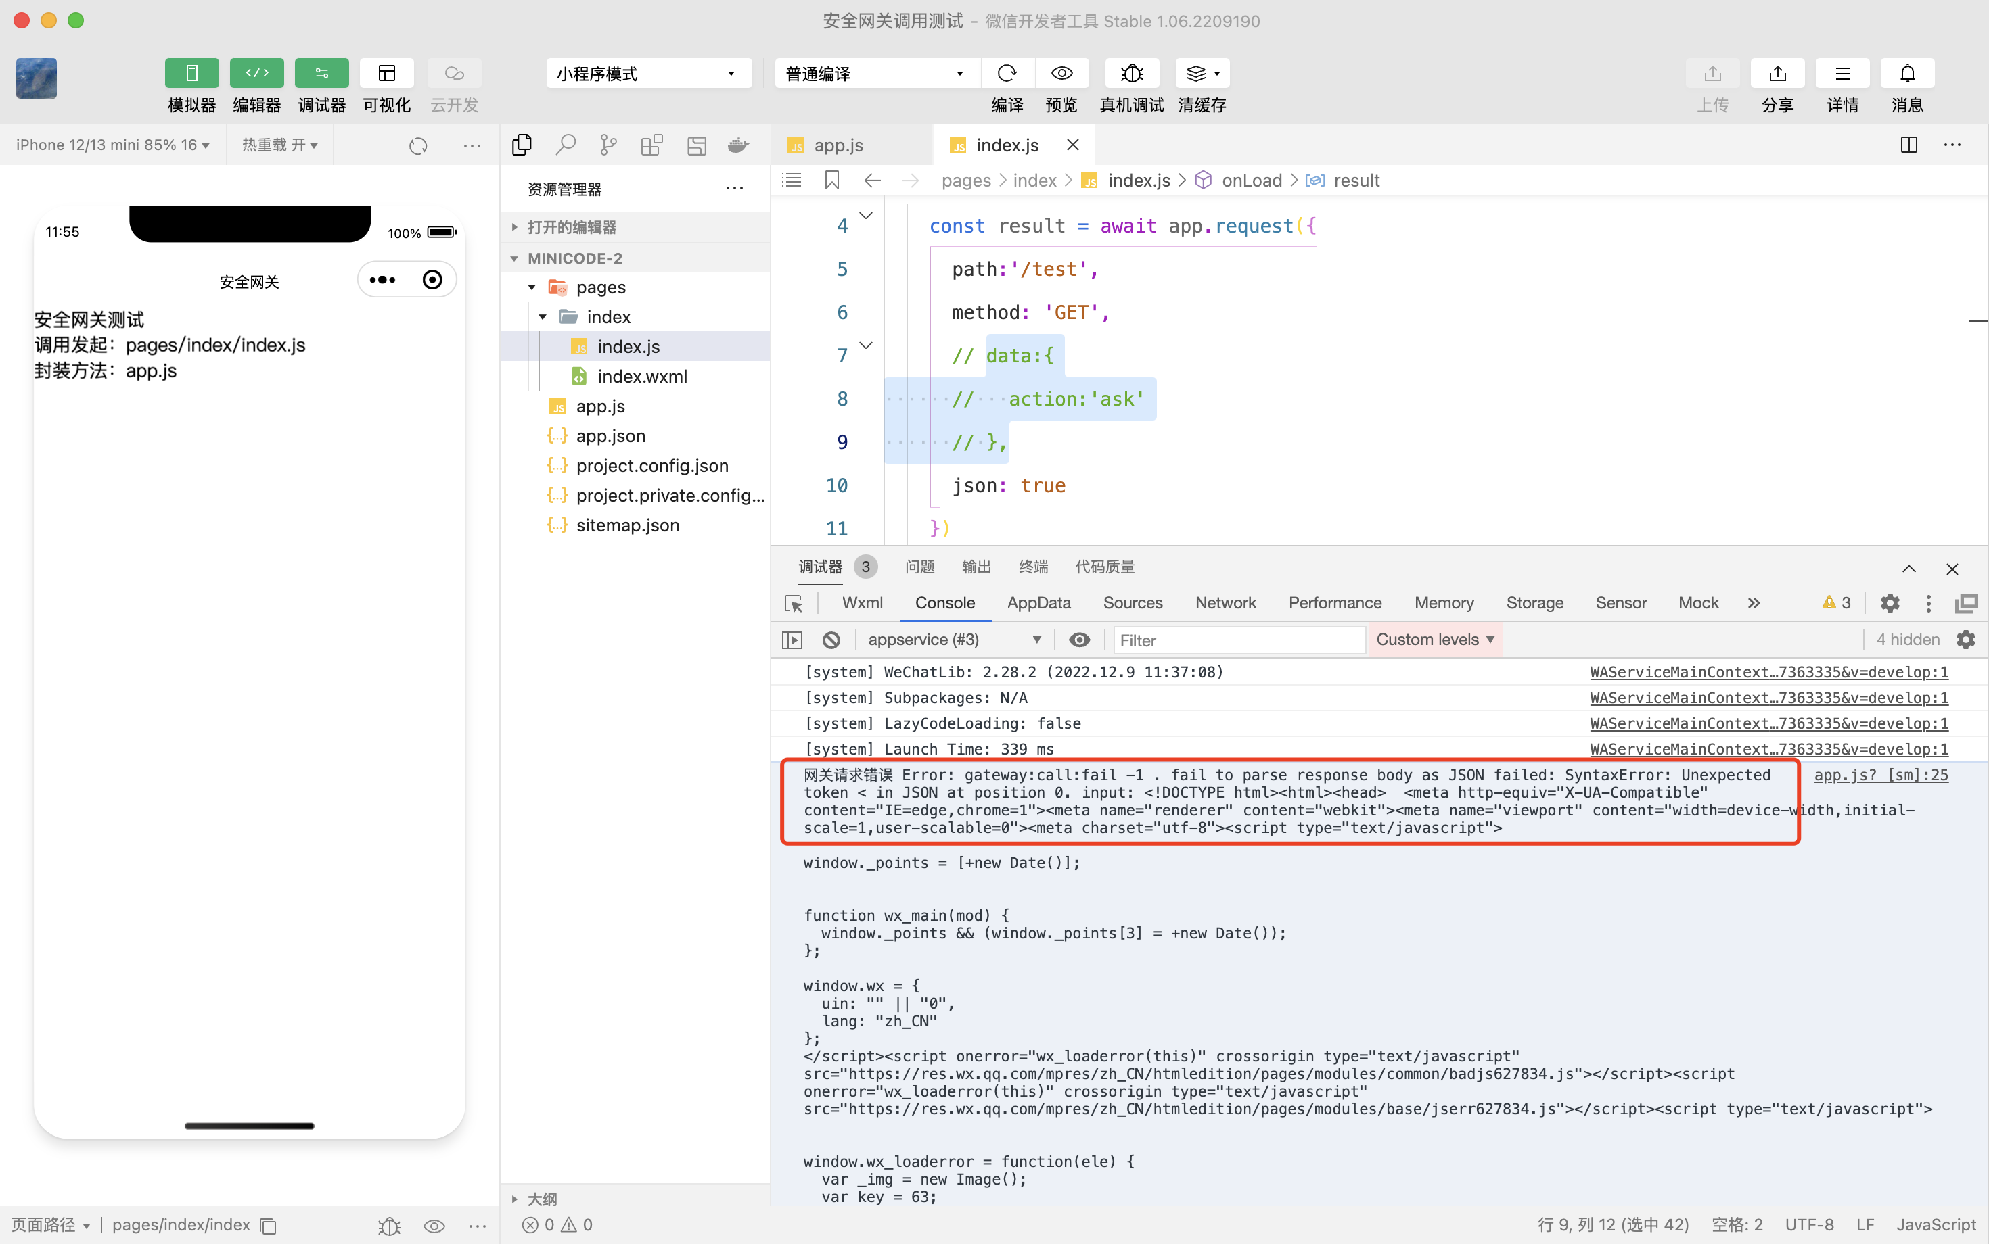The width and height of the screenshot is (1989, 1244).
Task: Click the clear console icon
Action: pyautogui.click(x=831, y=640)
